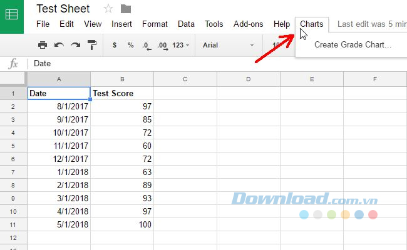The width and height of the screenshot is (407, 250).
Task: Open the 123 number format dropdown
Action: tap(180, 45)
